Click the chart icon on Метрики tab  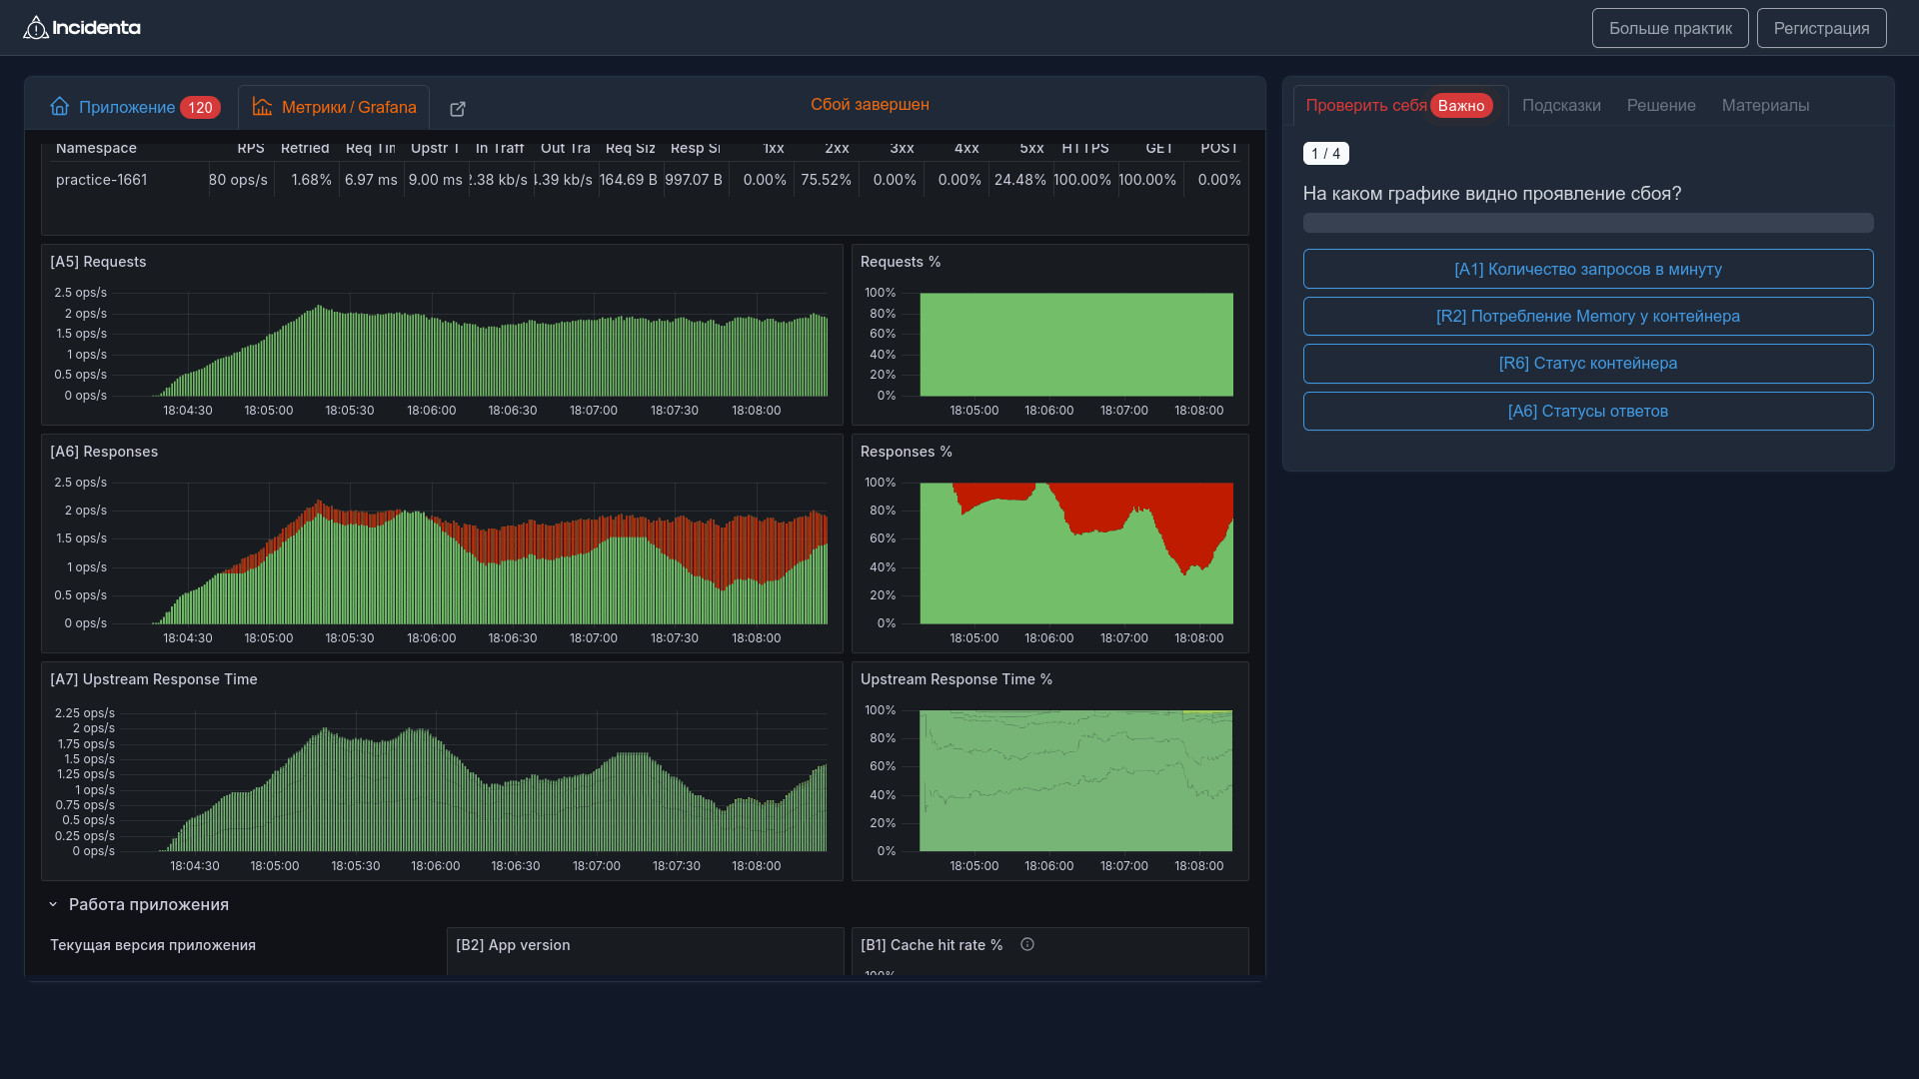tap(262, 106)
